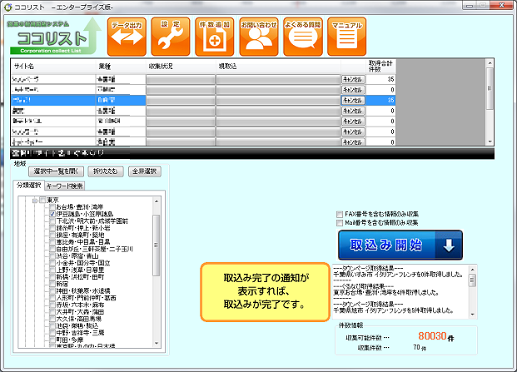Check 大久保・高田馬場 area

52,319
